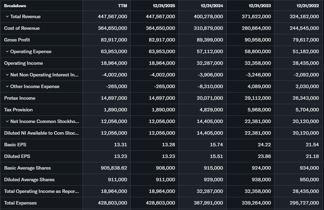
Task: Expand the Operating Expense breakdown chevron
Action: (x=7, y=52)
